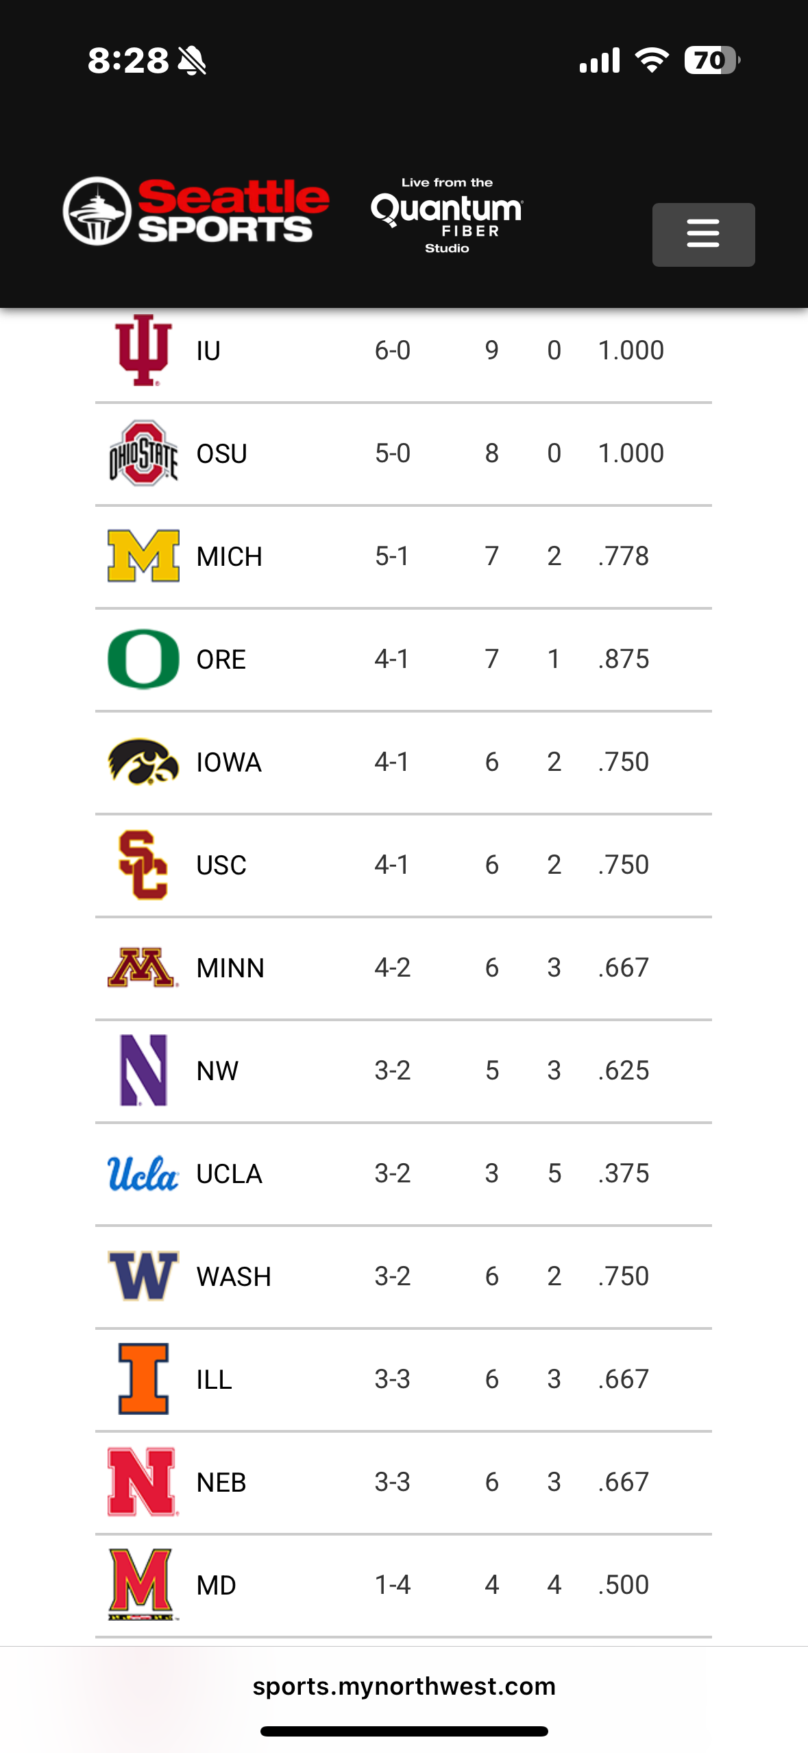Click the Illinois orange I logo
The width and height of the screenshot is (808, 1753).
(143, 1379)
